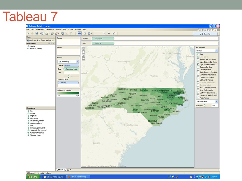Viewport: 242px width, 181px height.
Task: Enable State/Province Borders checkbox
Action: click(198, 72)
